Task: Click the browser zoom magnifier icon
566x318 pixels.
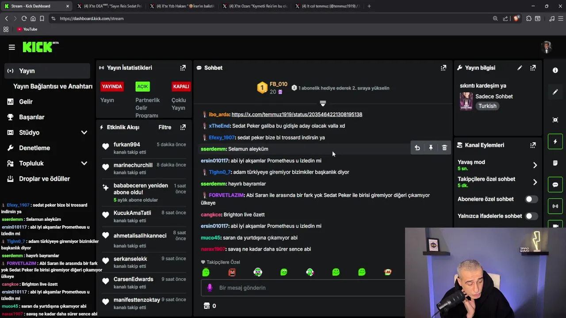Action: click(495, 19)
